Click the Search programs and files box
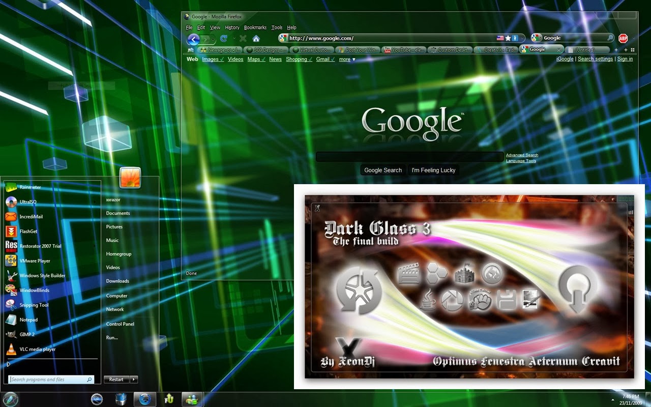The image size is (651, 407). tap(51, 380)
